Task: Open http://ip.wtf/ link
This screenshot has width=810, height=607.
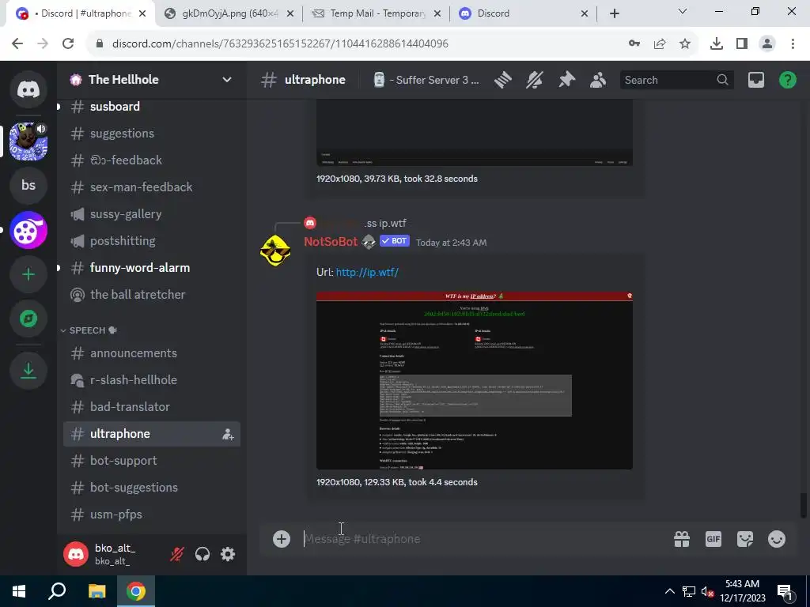Action: [x=367, y=272]
